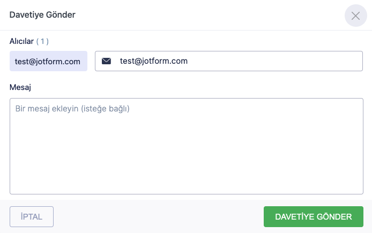Click the Davetiye Gönder dialog title
Viewport: 372px width, 233px height.
42,15
